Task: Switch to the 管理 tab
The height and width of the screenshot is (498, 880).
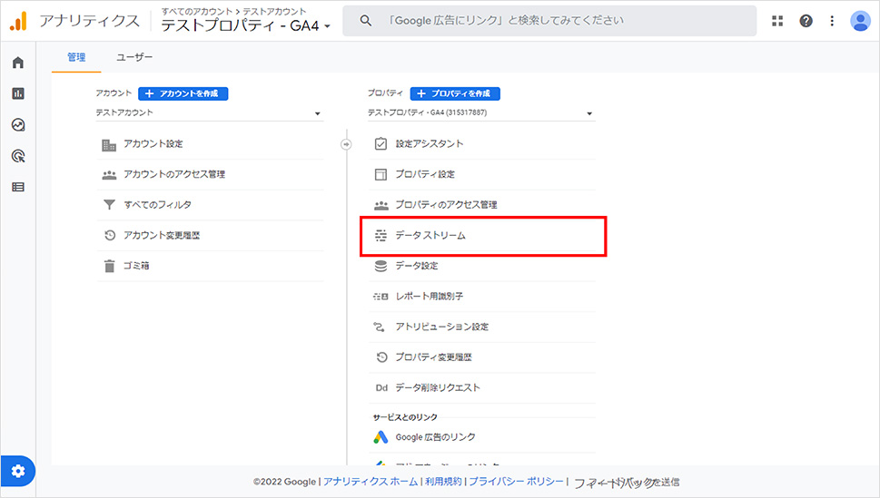Action: pyautogui.click(x=76, y=57)
